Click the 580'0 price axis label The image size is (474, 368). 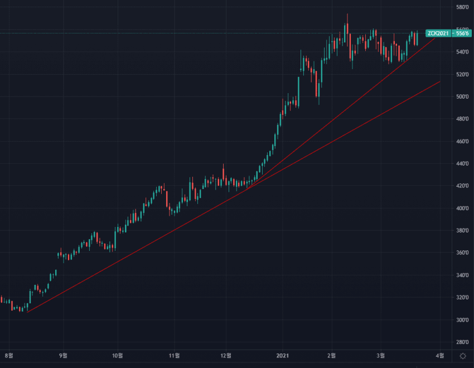[462, 7]
